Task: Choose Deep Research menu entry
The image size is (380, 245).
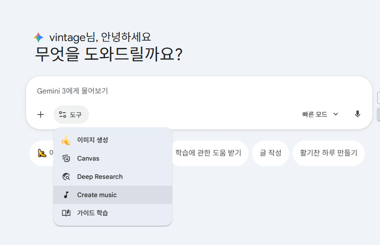Action: pos(100,177)
